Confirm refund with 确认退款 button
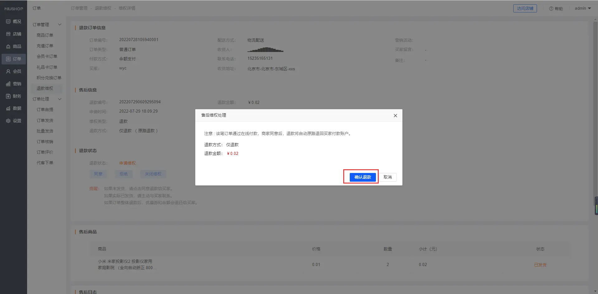Viewport: 598px width, 294px height. (x=363, y=177)
